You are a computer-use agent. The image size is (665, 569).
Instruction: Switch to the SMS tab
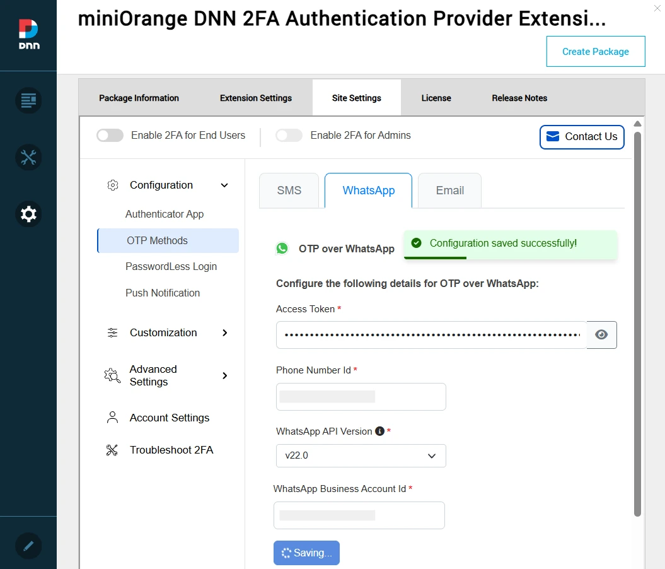(289, 191)
